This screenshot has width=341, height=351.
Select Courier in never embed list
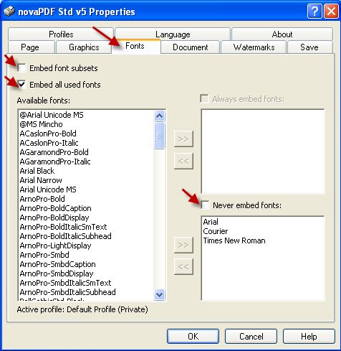click(x=216, y=231)
